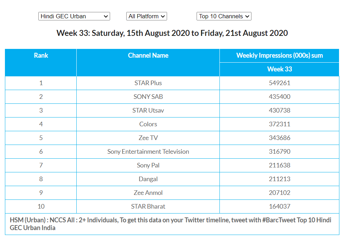Expand the All Platform dropdown
Screen dimensions: 345x248
(146, 16)
